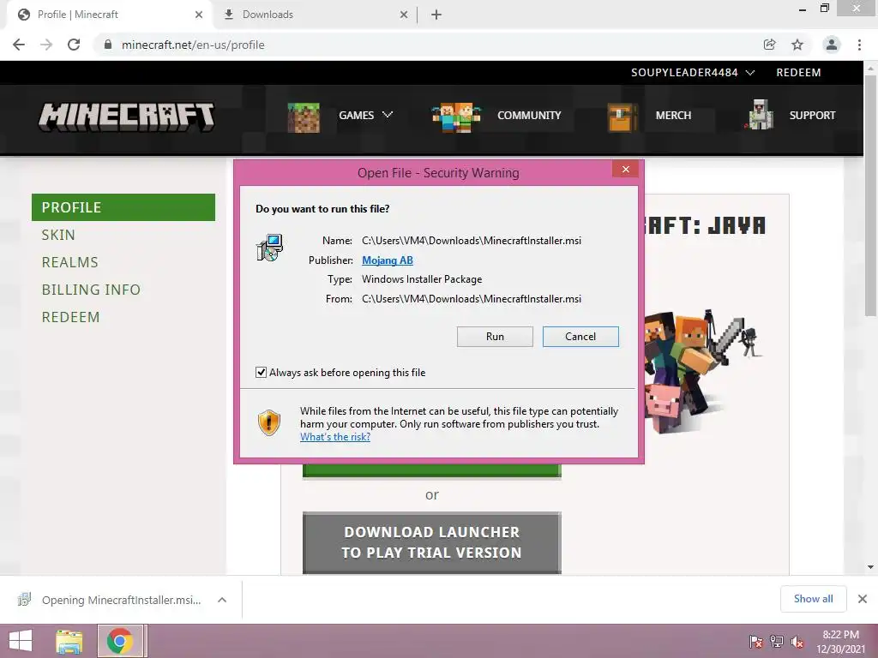Expand the GAMES menu

coord(365,116)
